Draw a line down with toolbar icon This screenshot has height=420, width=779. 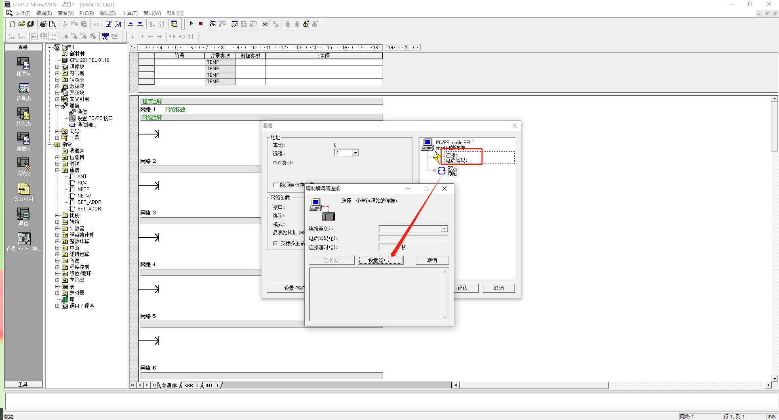[x=132, y=36]
